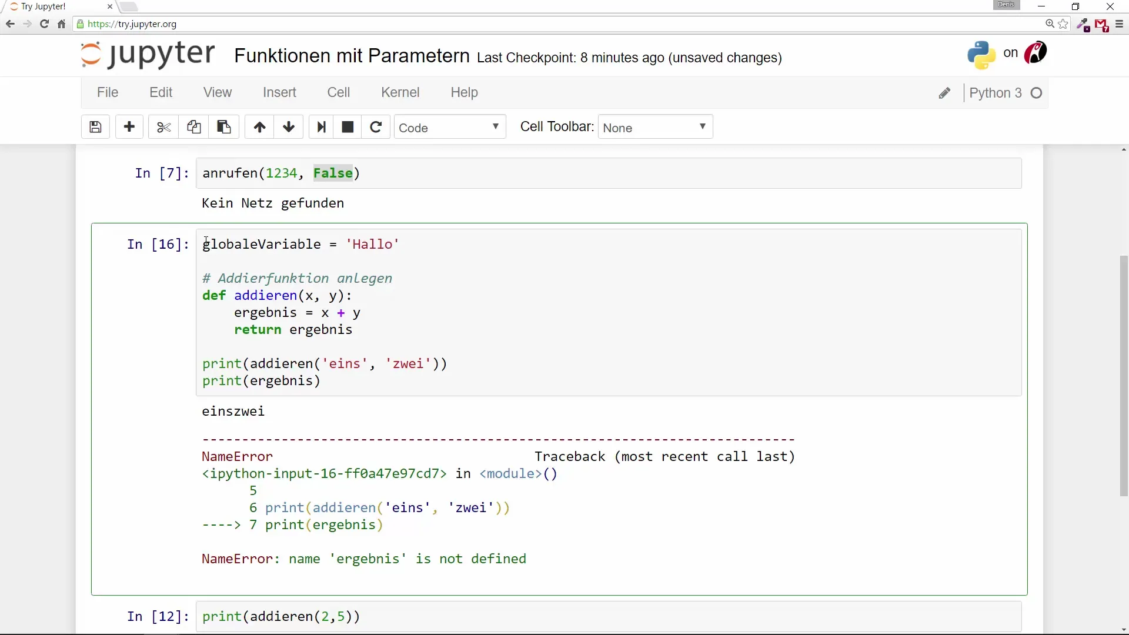Open the Edit menu
The width and height of the screenshot is (1129, 635).
tap(161, 92)
